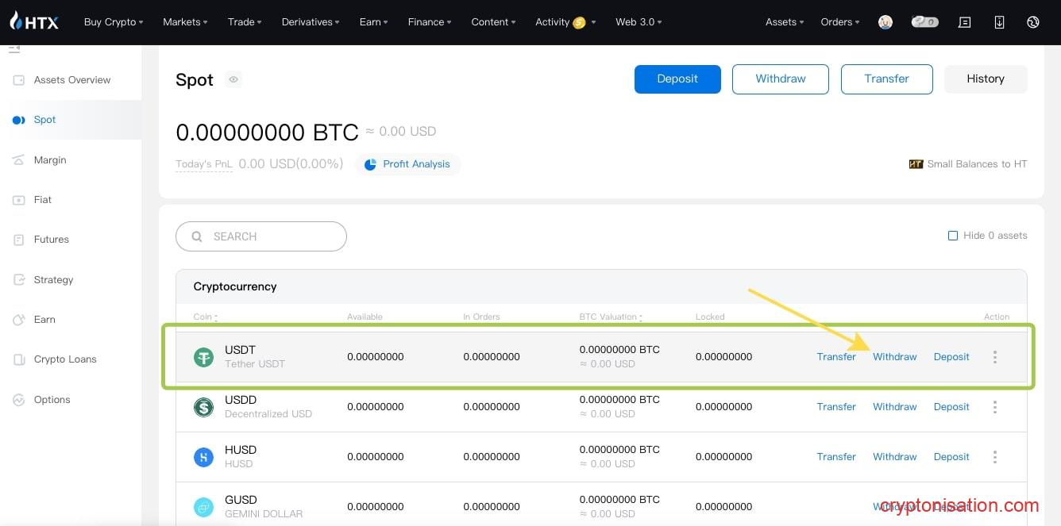Open the language globe icon
1061x526 pixels.
click(x=1033, y=22)
